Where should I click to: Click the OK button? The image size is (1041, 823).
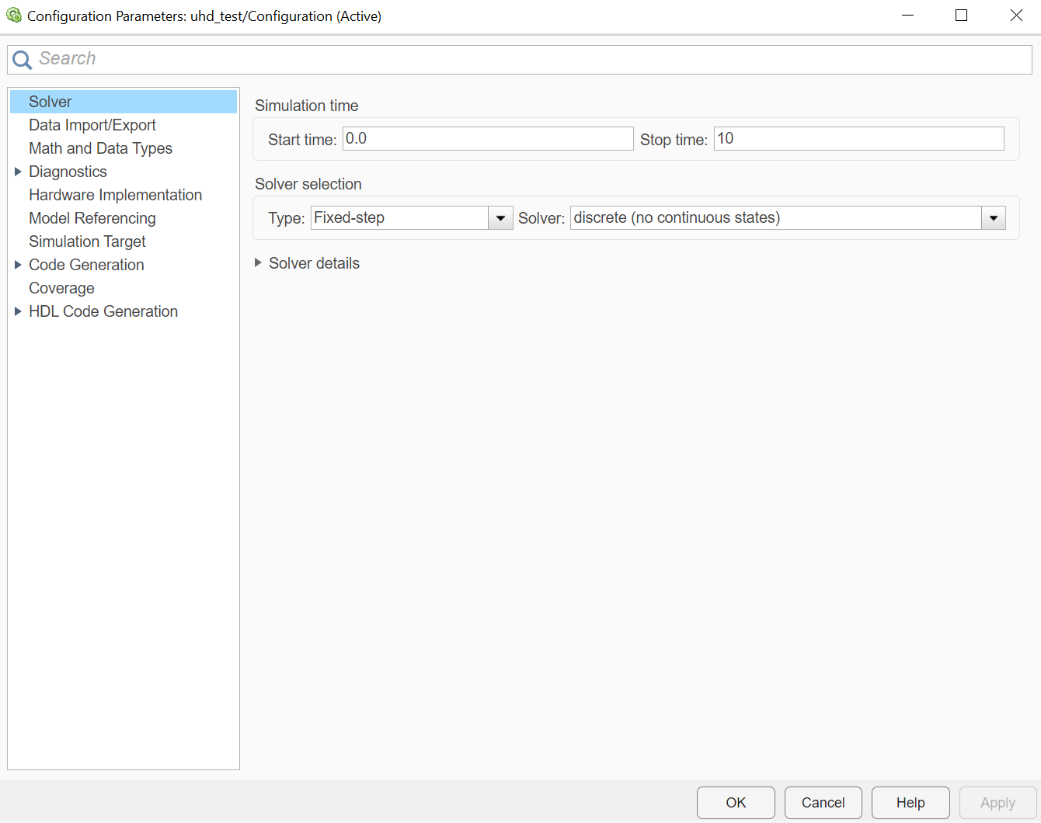(736, 803)
